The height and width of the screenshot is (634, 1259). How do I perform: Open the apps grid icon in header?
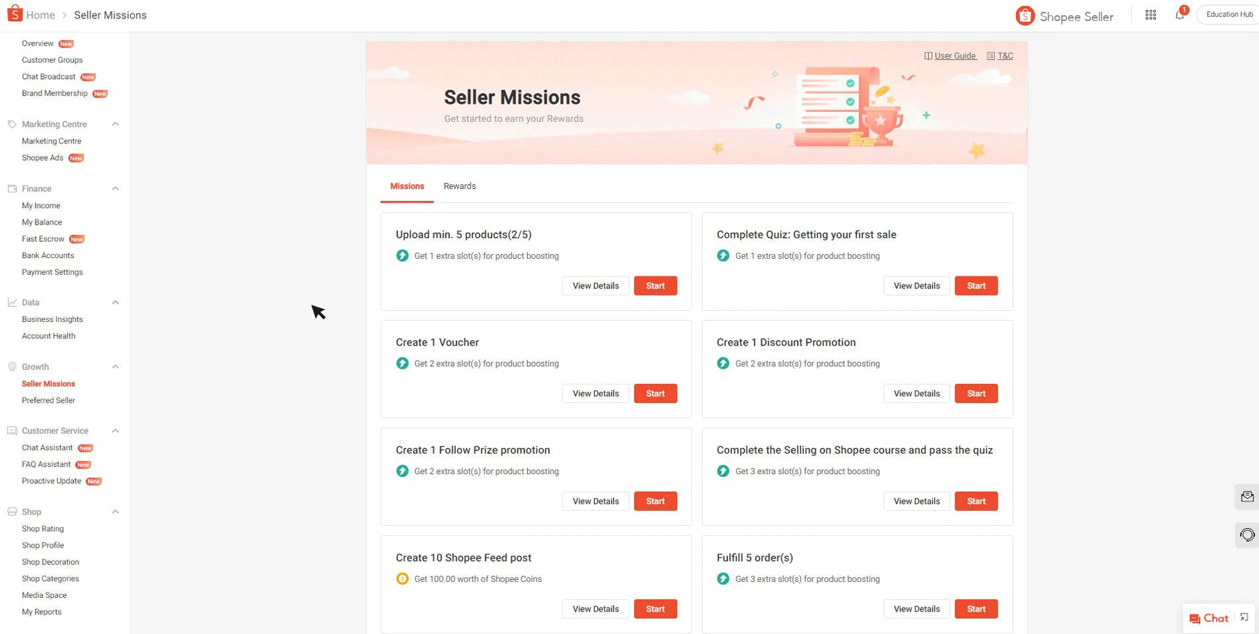pos(1150,14)
